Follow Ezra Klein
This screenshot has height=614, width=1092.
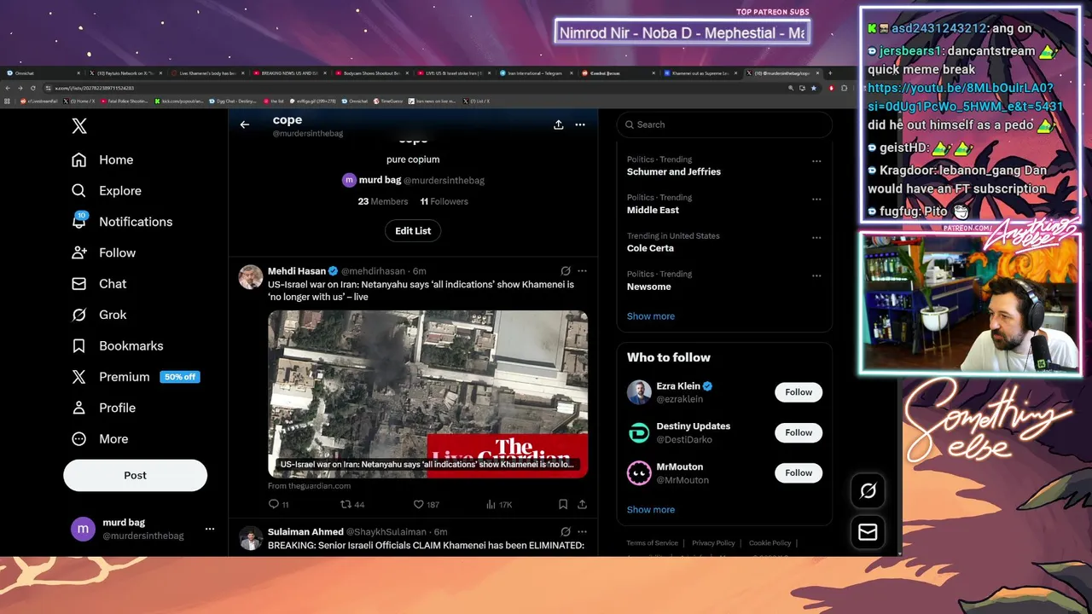click(799, 392)
